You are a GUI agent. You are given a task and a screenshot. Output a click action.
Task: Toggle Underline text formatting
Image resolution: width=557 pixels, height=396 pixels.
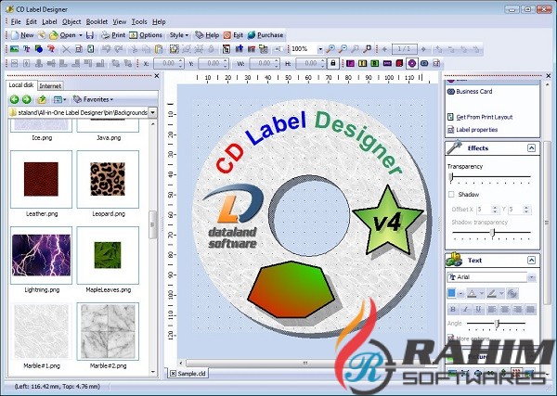478,309
